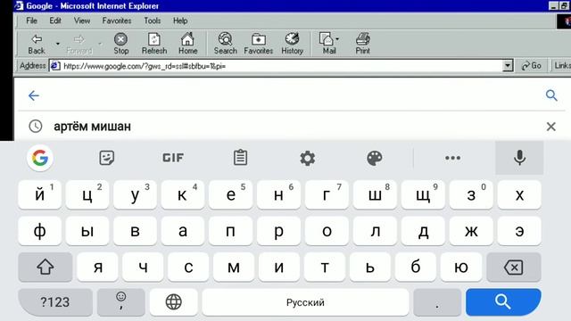Open the sticker keyboard panel

107,158
